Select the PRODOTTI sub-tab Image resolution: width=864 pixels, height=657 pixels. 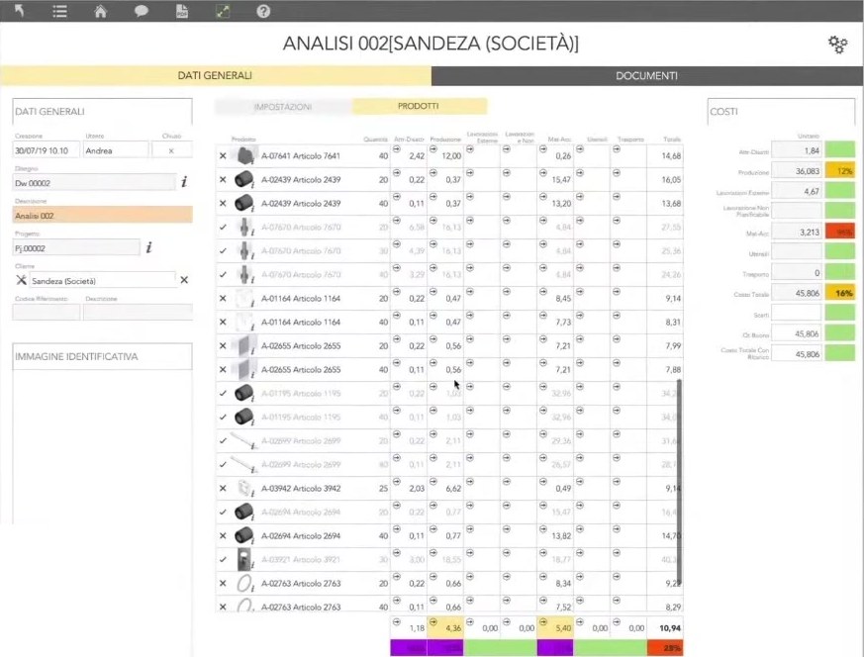pos(419,106)
